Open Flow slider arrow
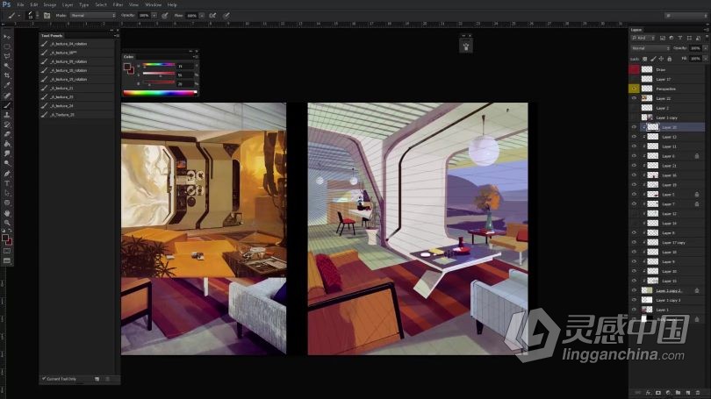Viewport: 711px width, 399px height. pyautogui.click(x=201, y=16)
